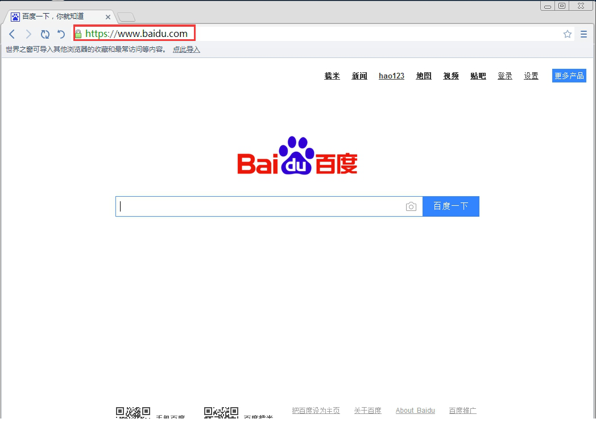The width and height of the screenshot is (596, 435).
Task: Open a new tab with the blank tab button
Action: pyautogui.click(x=126, y=17)
